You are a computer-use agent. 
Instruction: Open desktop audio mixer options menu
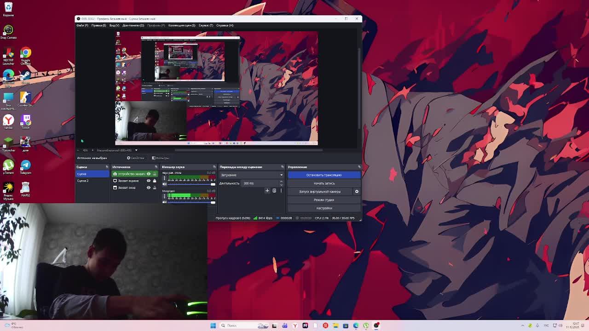[x=164, y=178]
